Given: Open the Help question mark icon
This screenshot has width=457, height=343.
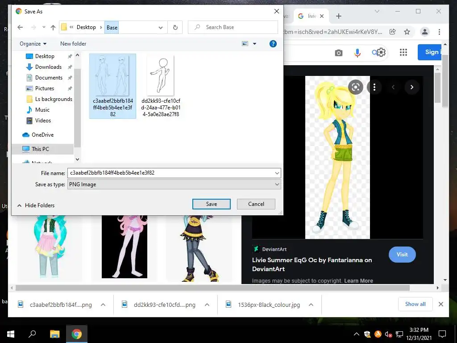Looking at the screenshot, I should (273, 44).
